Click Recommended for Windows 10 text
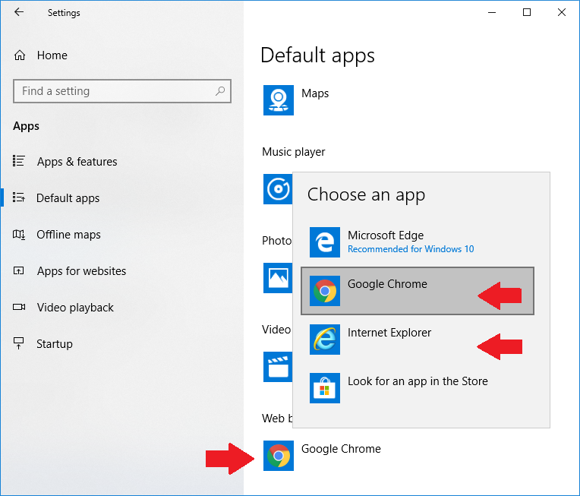 pyautogui.click(x=411, y=249)
